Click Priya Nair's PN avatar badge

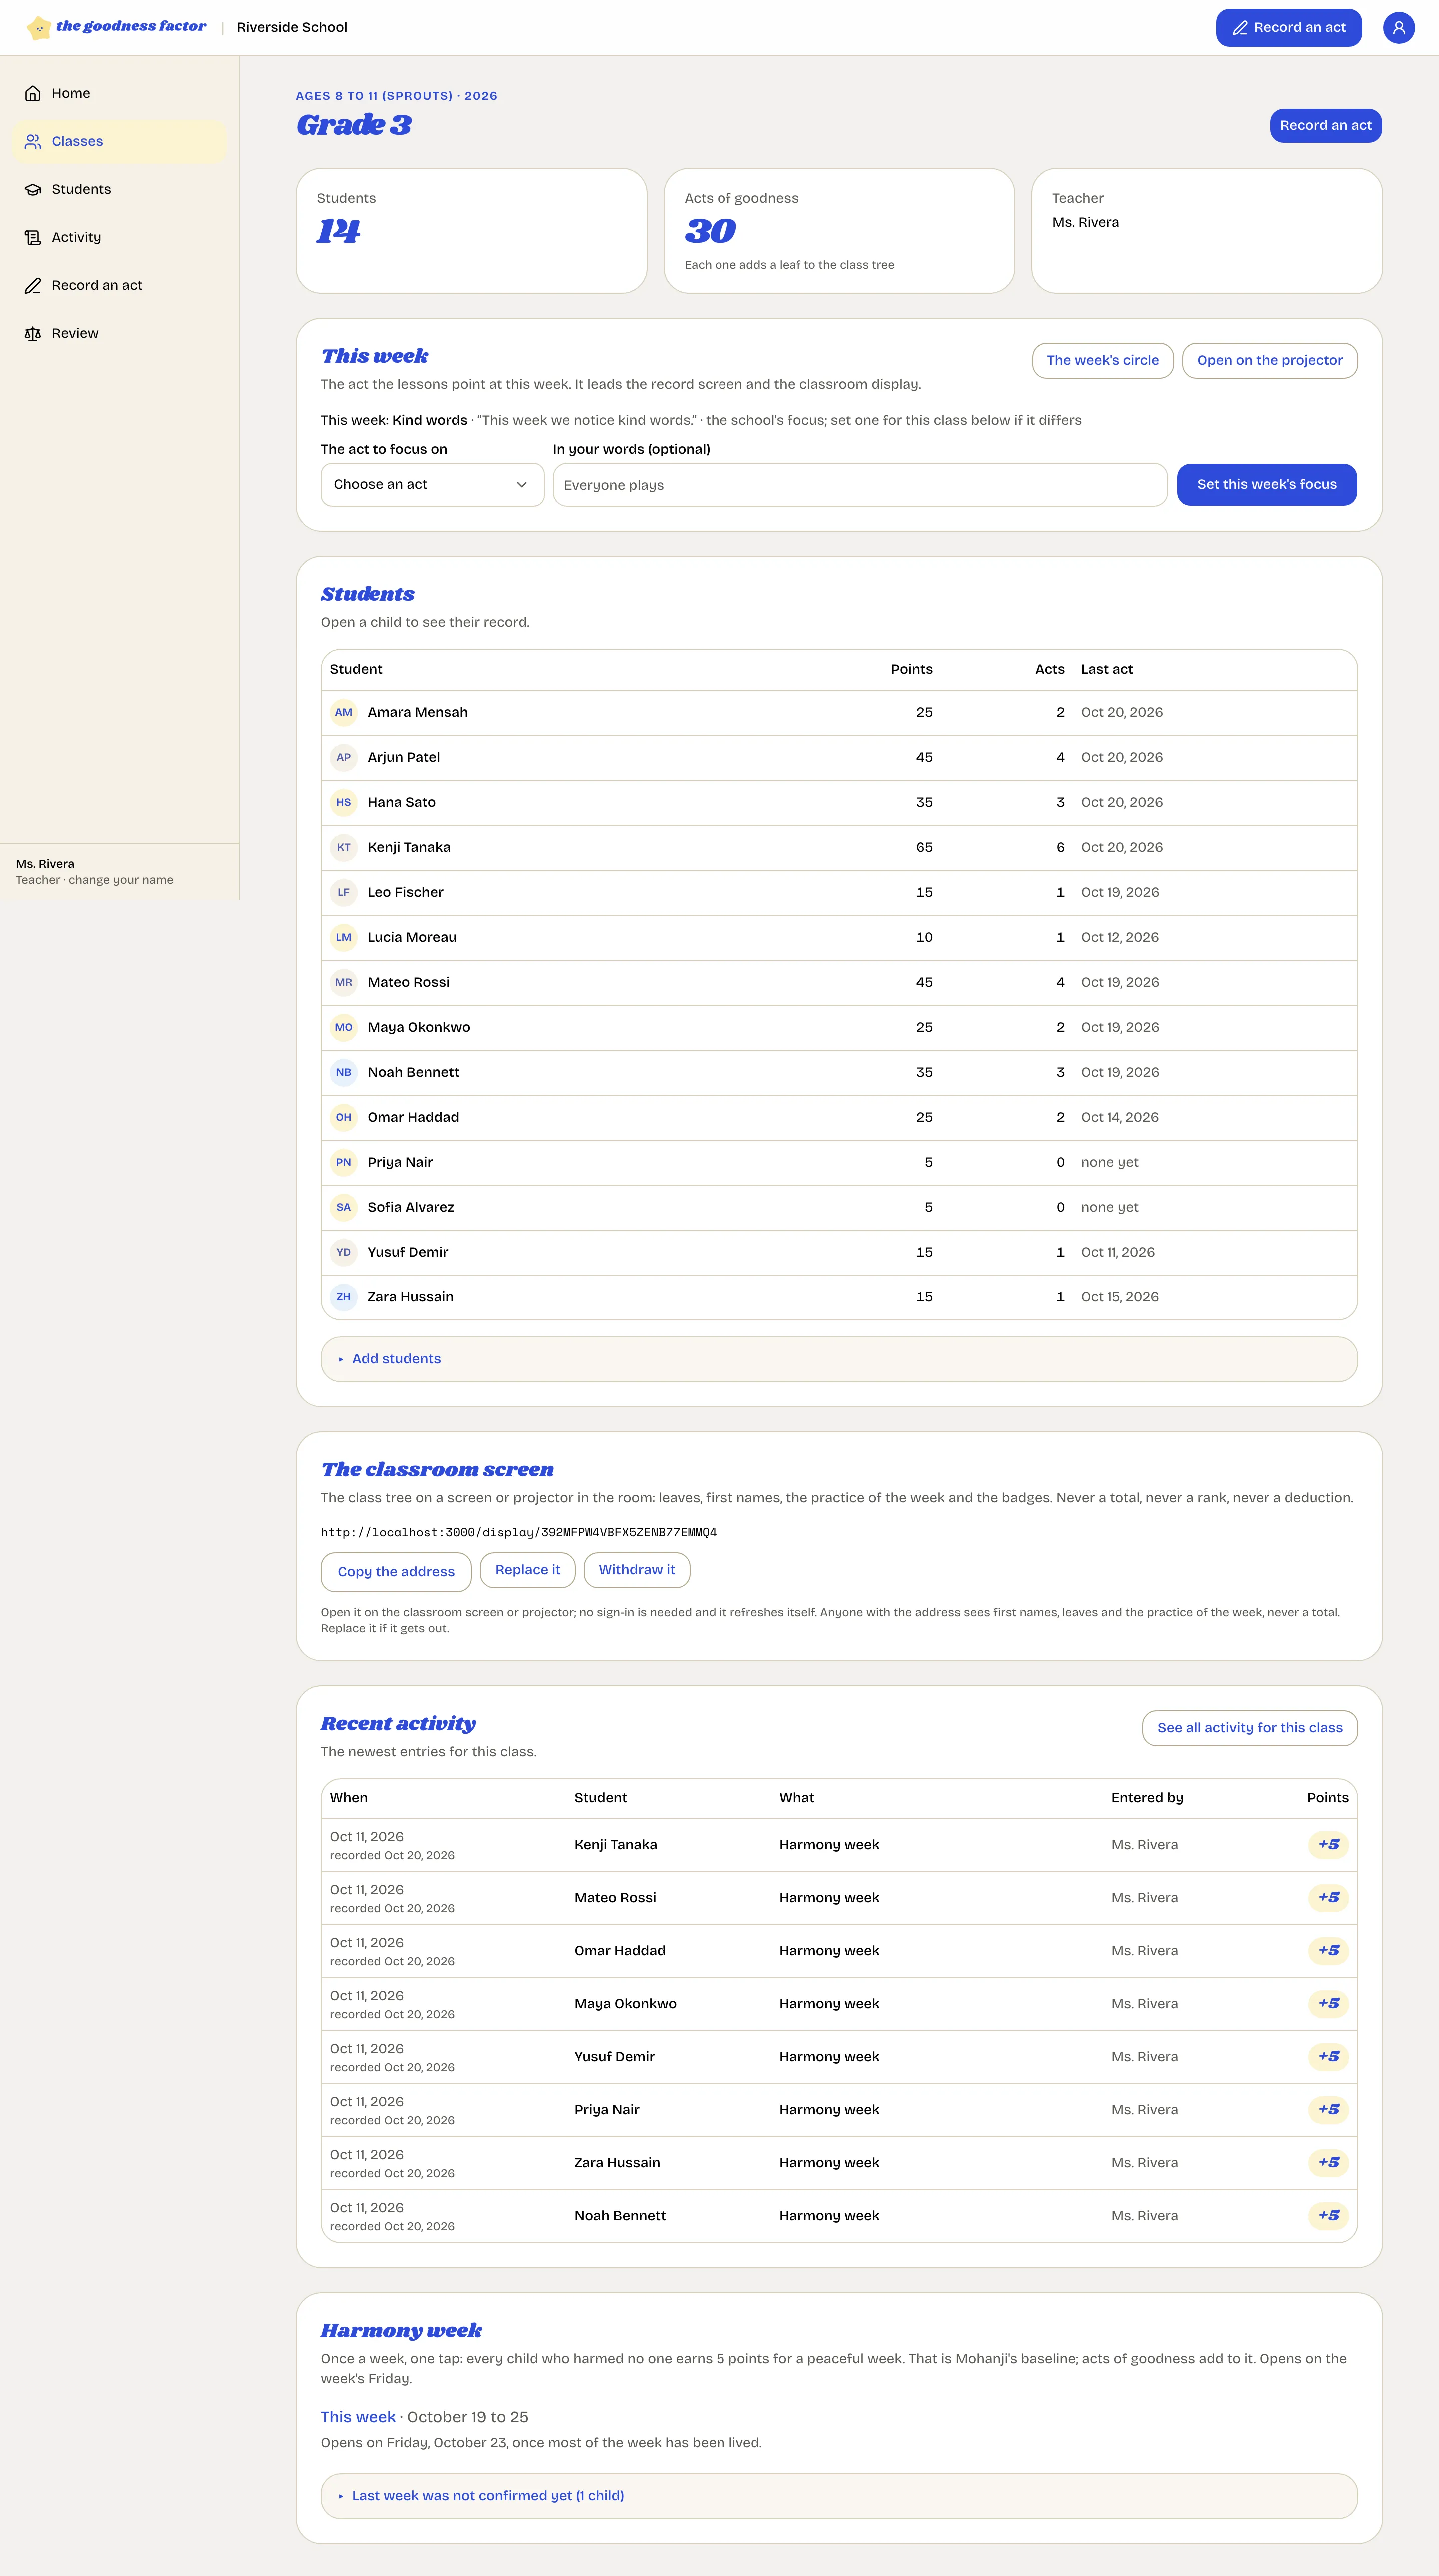tap(344, 1163)
